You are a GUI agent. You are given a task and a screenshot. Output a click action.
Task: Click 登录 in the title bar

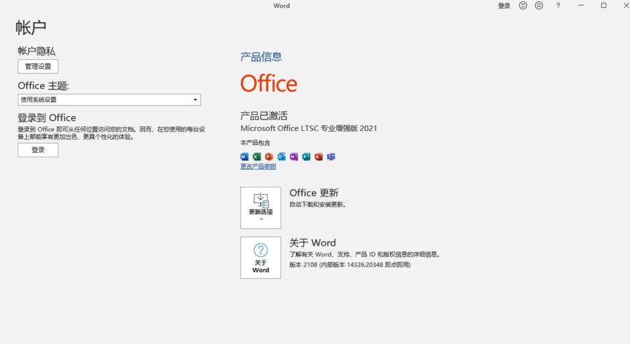point(504,6)
